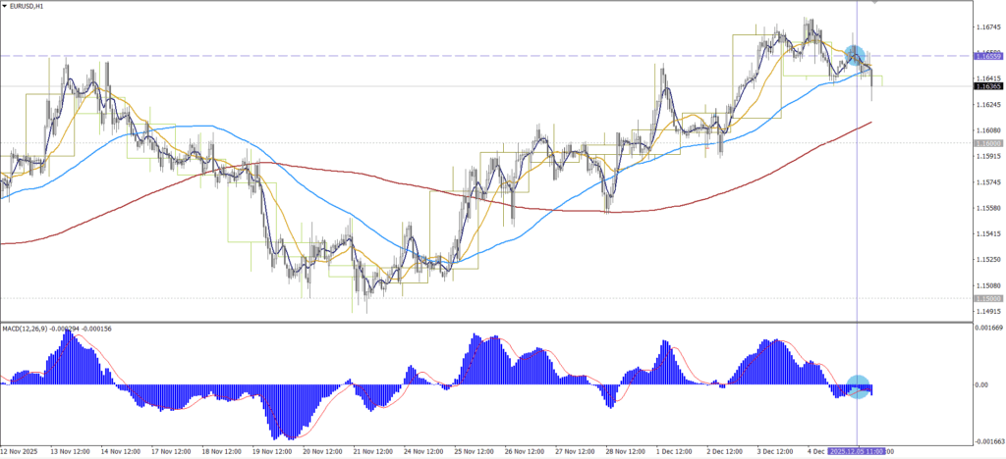Click the MACD(12,26,9) indicator label
The width and height of the screenshot is (1006, 459).
pos(57,328)
